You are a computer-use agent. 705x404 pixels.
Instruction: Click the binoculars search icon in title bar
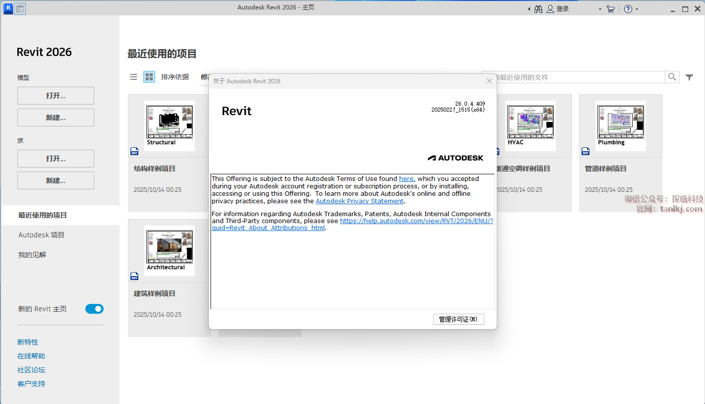538,9
